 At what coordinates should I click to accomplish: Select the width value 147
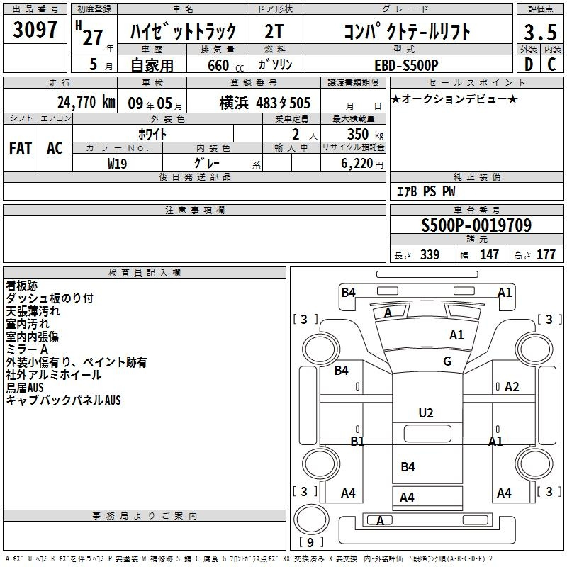click(x=489, y=254)
